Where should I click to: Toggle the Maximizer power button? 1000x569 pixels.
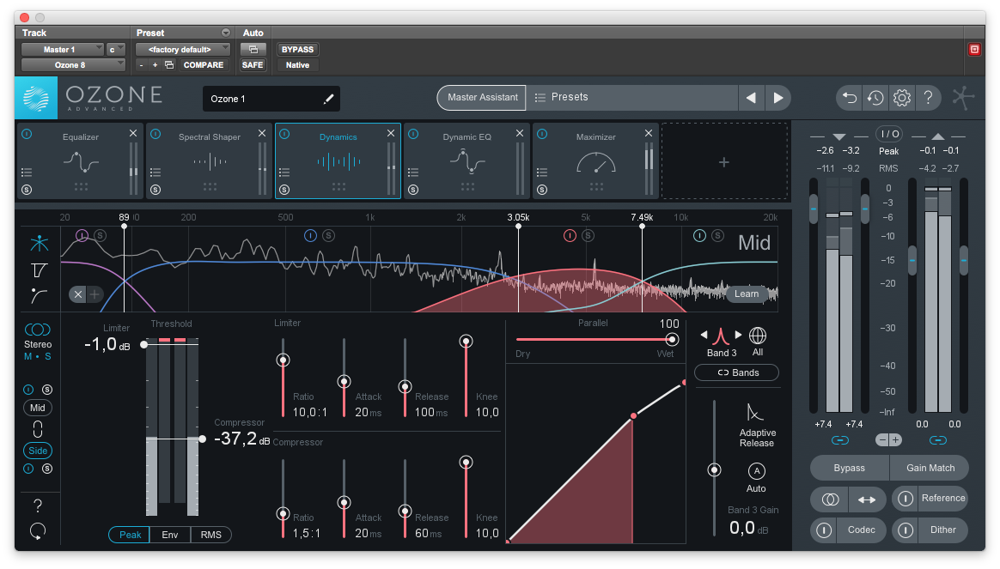pos(541,134)
